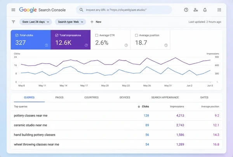
Task: Click the Top queries column header
Action: [21, 106]
